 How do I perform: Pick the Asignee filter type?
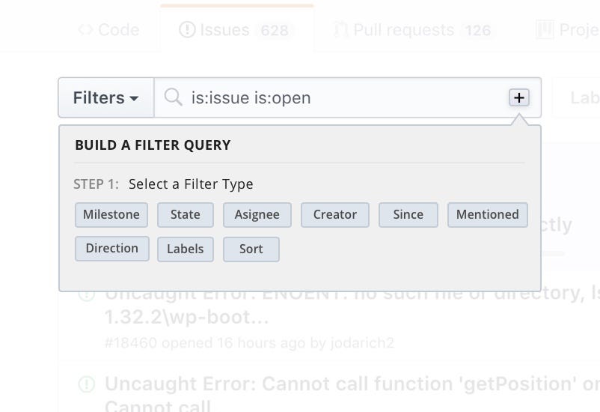click(x=257, y=215)
